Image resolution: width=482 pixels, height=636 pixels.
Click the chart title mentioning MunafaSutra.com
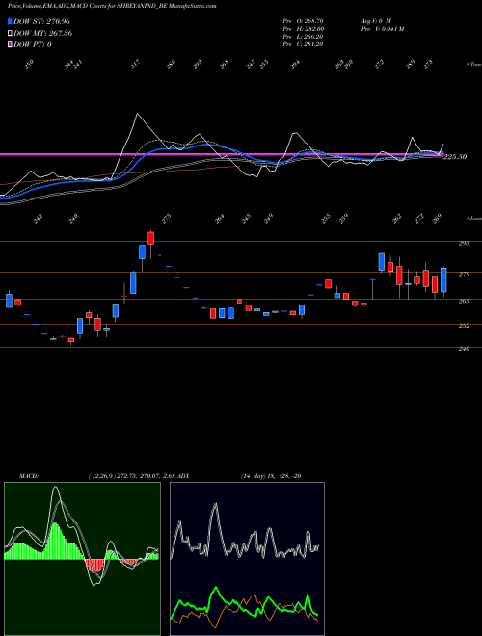click(x=112, y=6)
